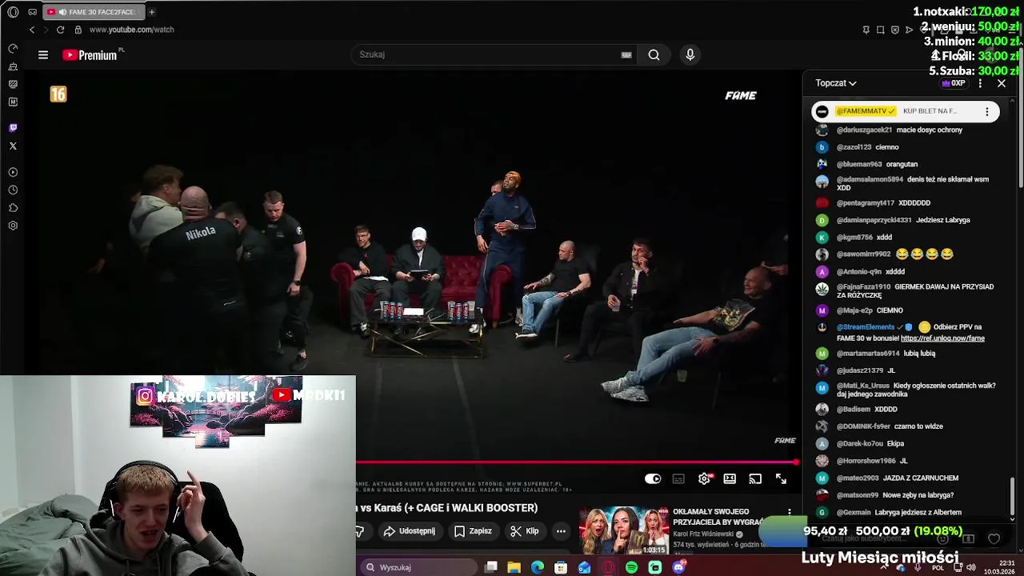Click @Gexmain chat message
The width and height of the screenshot is (1024, 576).
point(899,512)
